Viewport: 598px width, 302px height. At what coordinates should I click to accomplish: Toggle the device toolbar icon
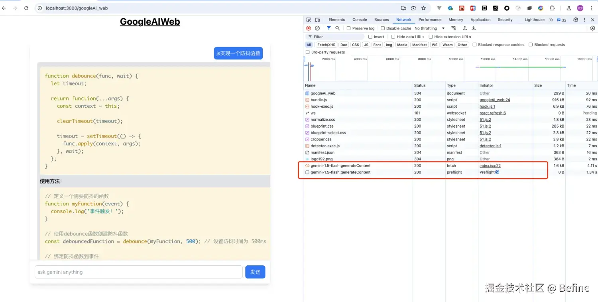coord(317,20)
